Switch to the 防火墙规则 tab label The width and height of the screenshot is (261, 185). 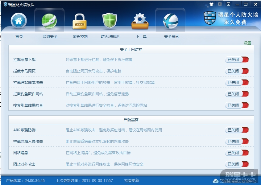pos(110,37)
